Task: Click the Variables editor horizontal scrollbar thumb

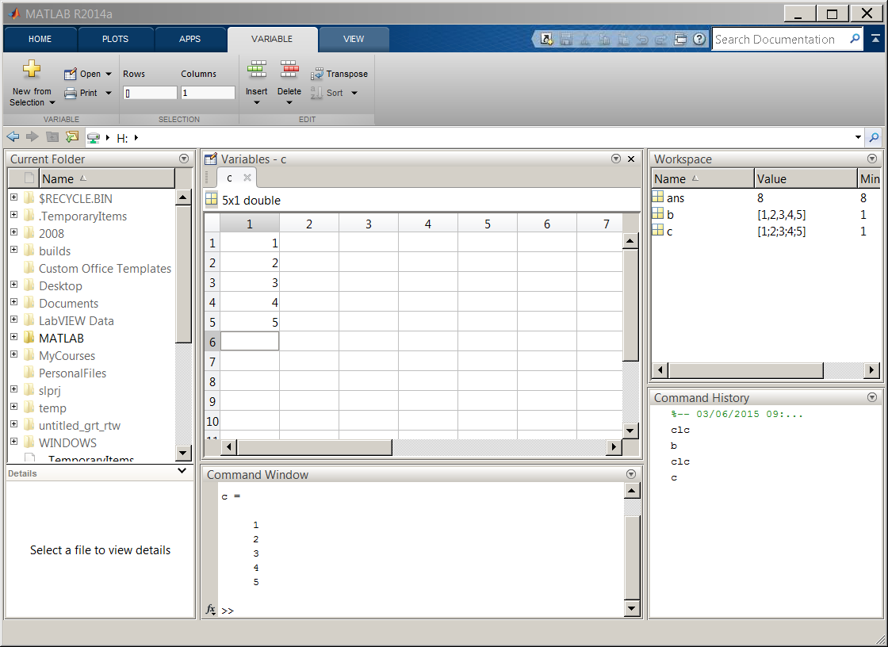Action: click(x=314, y=447)
